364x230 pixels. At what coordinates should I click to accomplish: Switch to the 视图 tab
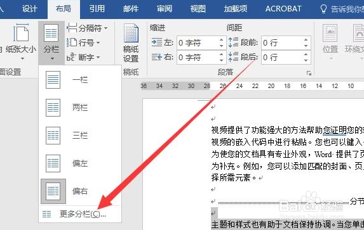click(x=198, y=9)
